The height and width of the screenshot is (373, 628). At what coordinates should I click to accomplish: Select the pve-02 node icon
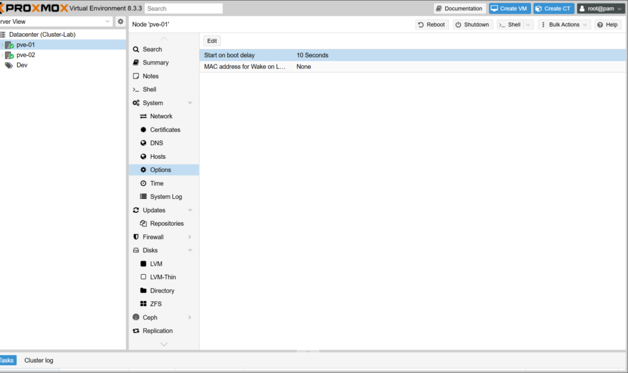(x=9, y=55)
